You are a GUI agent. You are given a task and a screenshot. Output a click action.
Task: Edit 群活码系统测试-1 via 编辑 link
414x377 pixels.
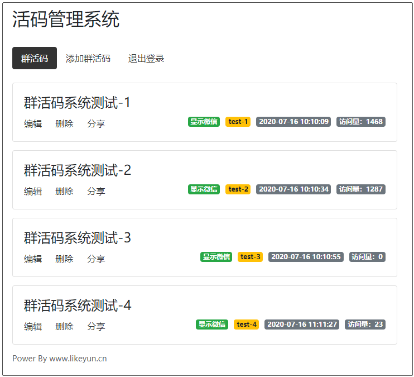(x=33, y=123)
